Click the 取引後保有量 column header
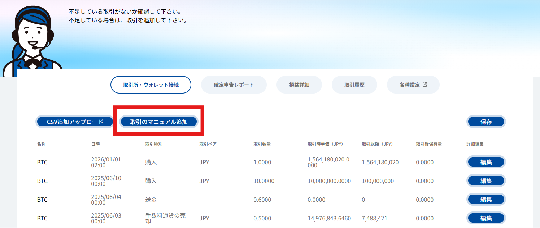540x228 pixels. pyautogui.click(x=429, y=144)
